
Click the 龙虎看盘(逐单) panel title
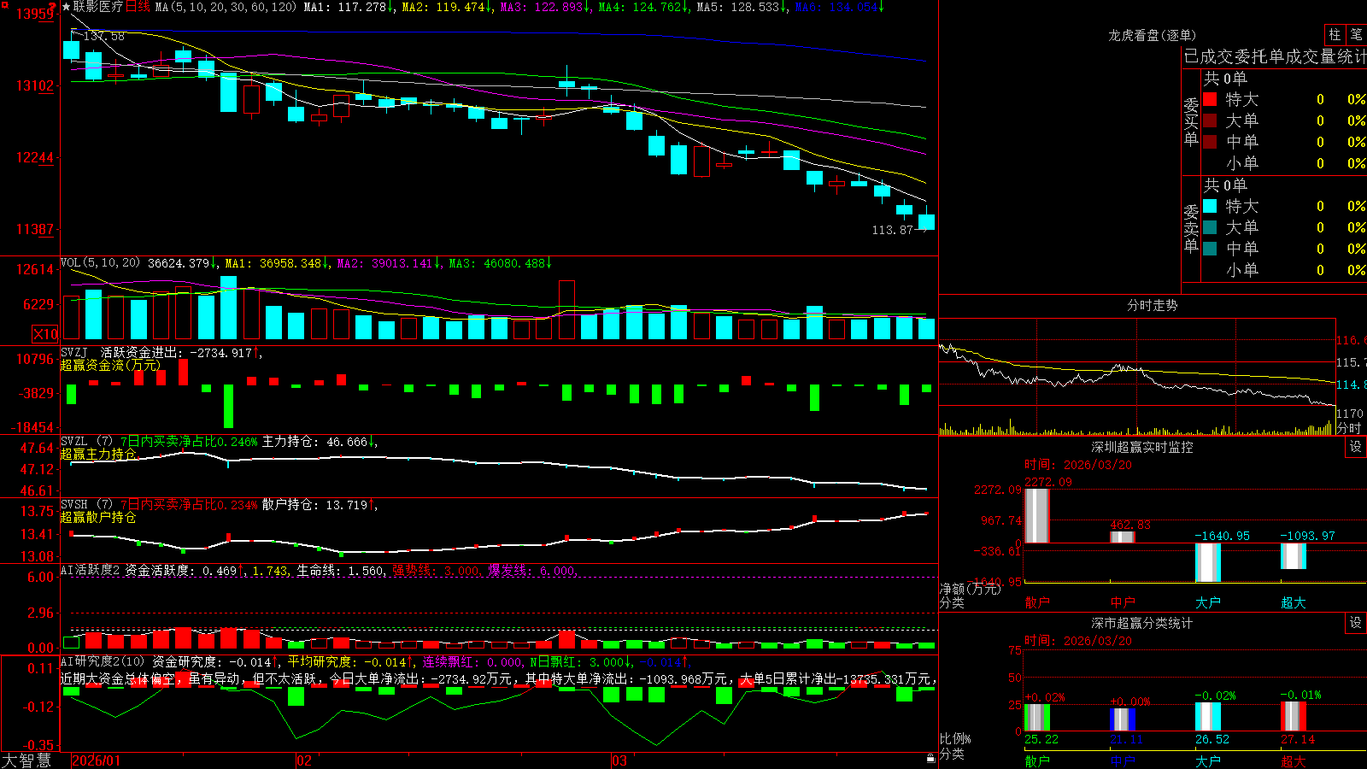(x=1152, y=35)
